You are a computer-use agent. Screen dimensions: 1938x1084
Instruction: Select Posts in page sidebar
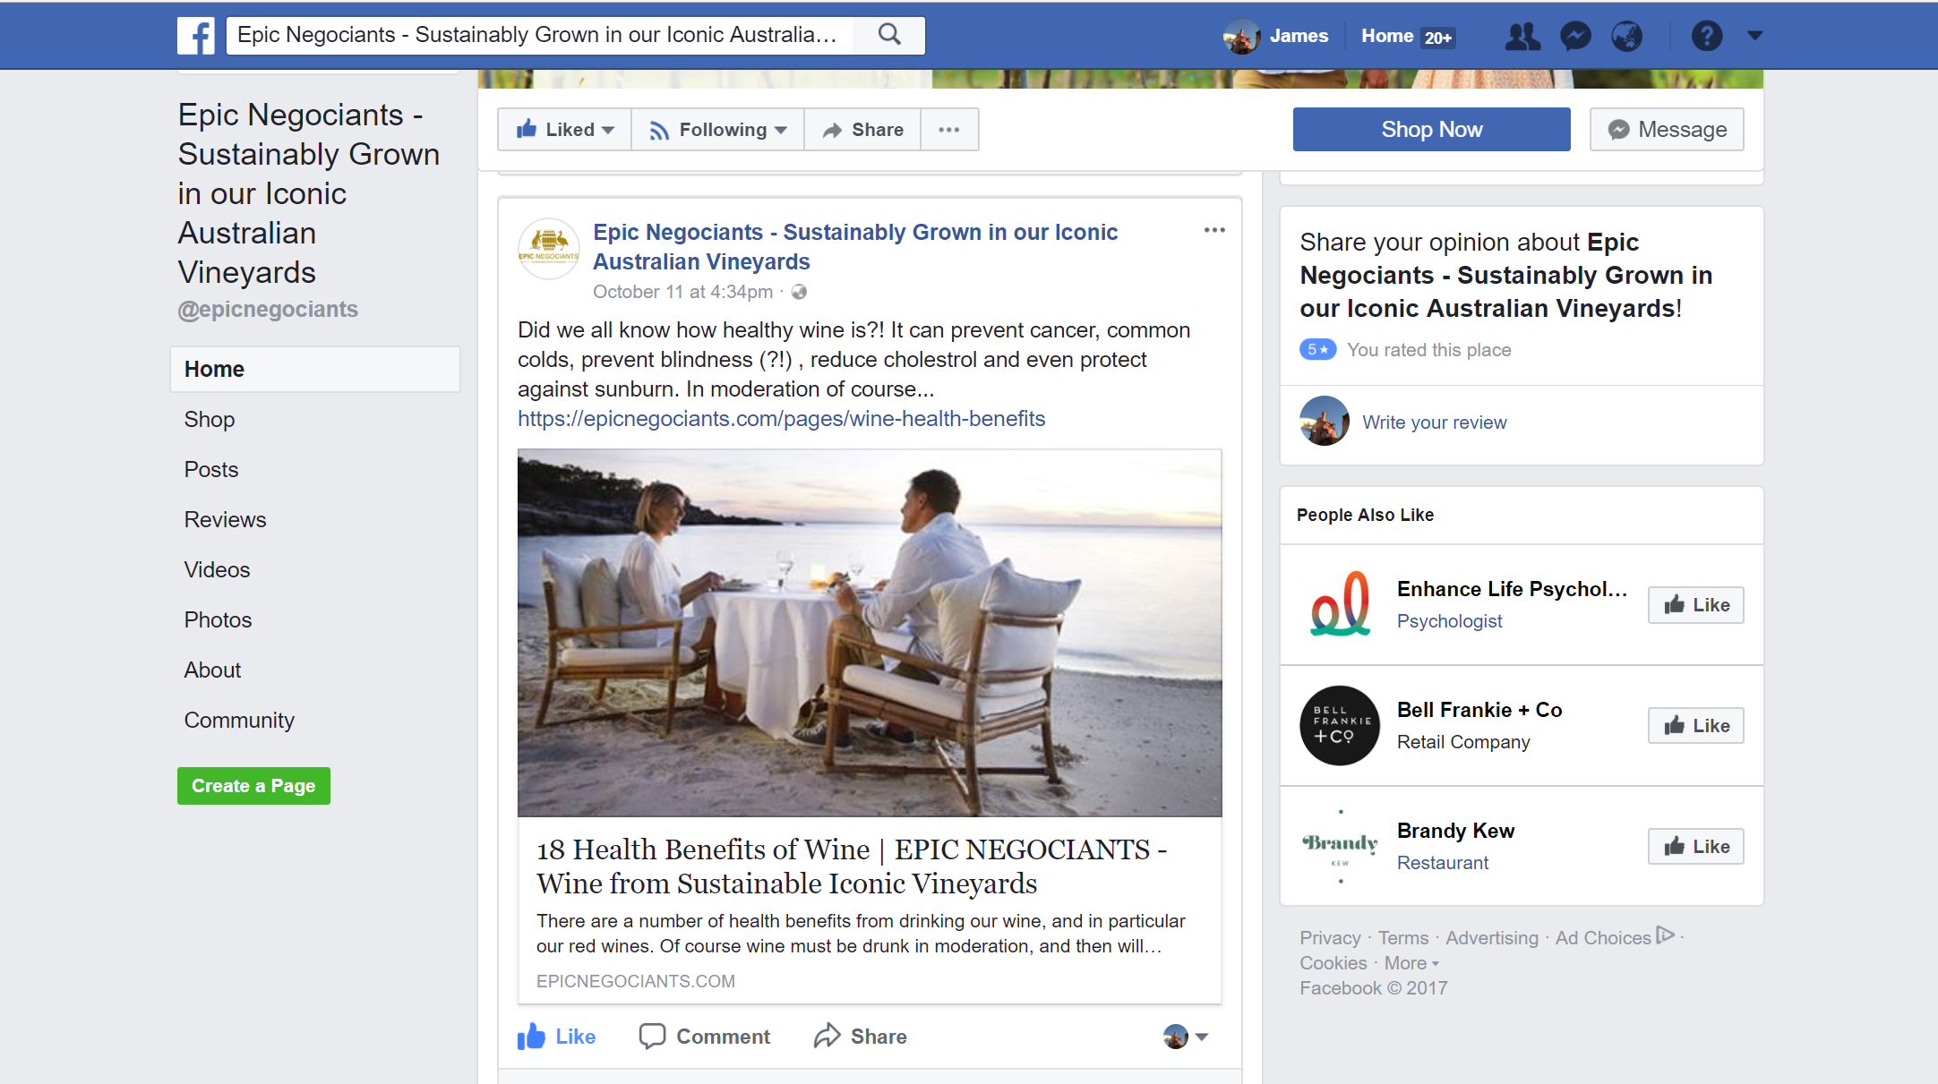pyautogui.click(x=211, y=469)
